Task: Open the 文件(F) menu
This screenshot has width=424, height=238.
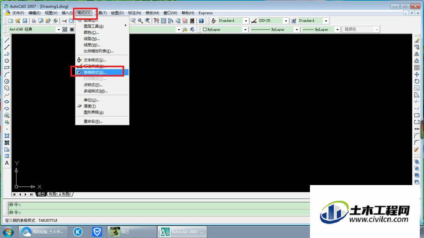Action: 18,13
